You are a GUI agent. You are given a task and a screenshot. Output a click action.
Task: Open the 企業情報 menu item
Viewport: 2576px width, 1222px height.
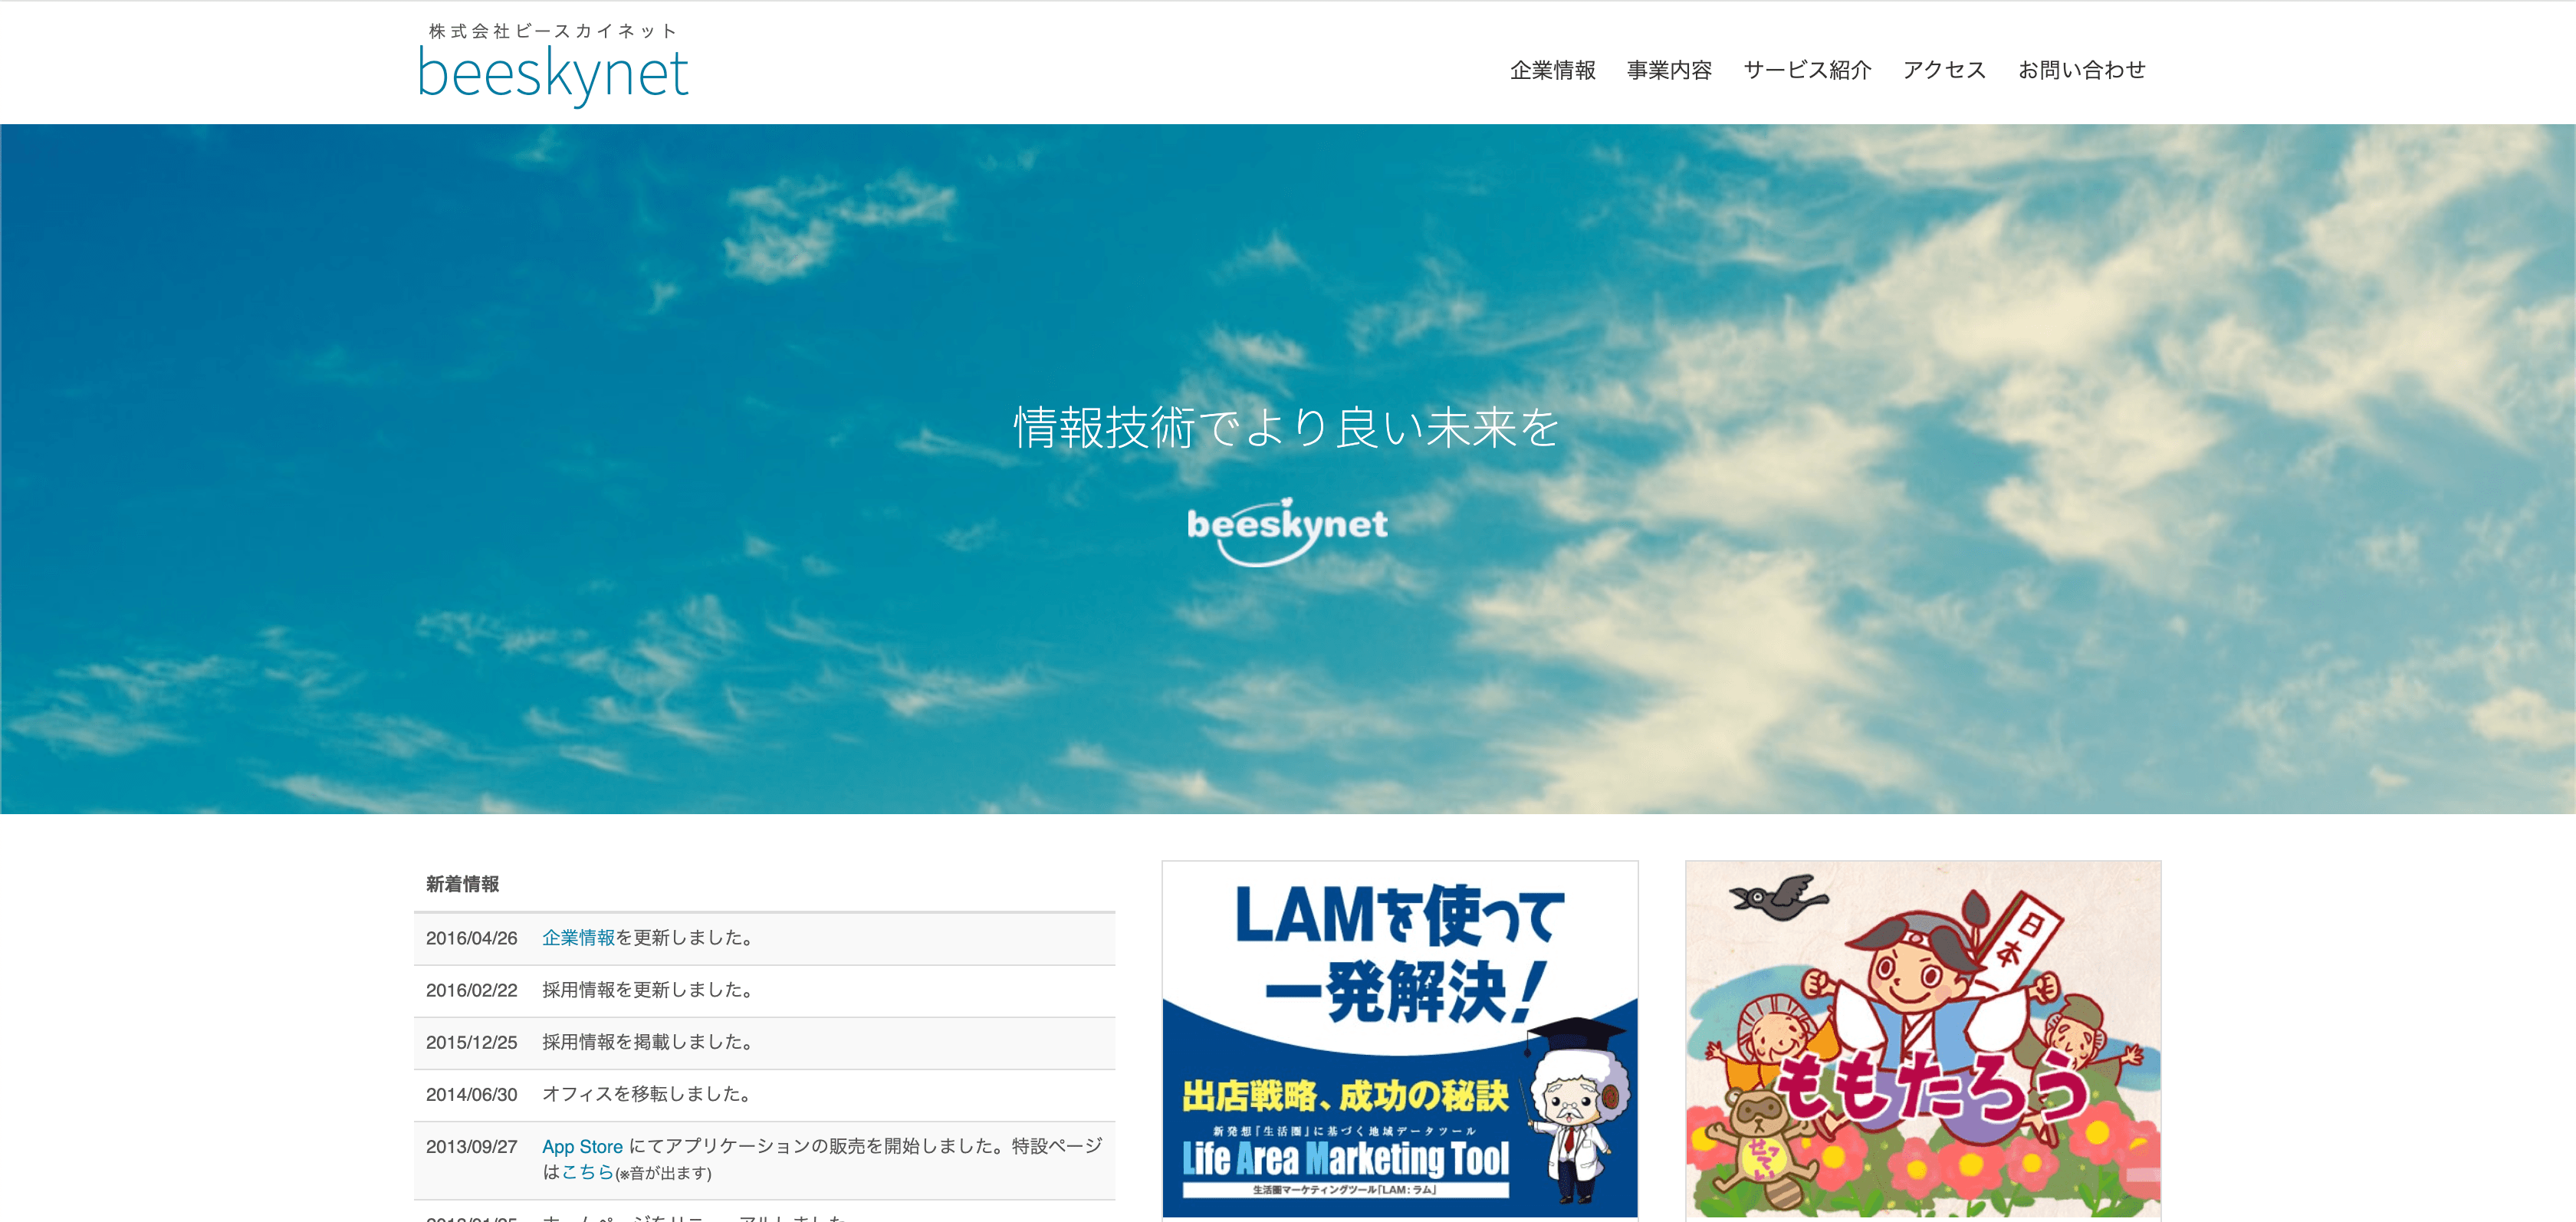1552,70
